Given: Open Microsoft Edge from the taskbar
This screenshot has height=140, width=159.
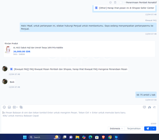Looking at the screenshot, I should click(90, 137).
